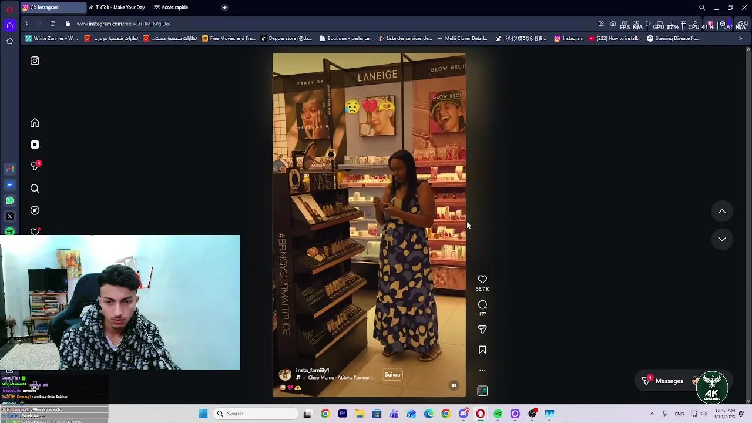The width and height of the screenshot is (752, 423).
Task: Go to previous reel up arrow
Action: (722, 211)
